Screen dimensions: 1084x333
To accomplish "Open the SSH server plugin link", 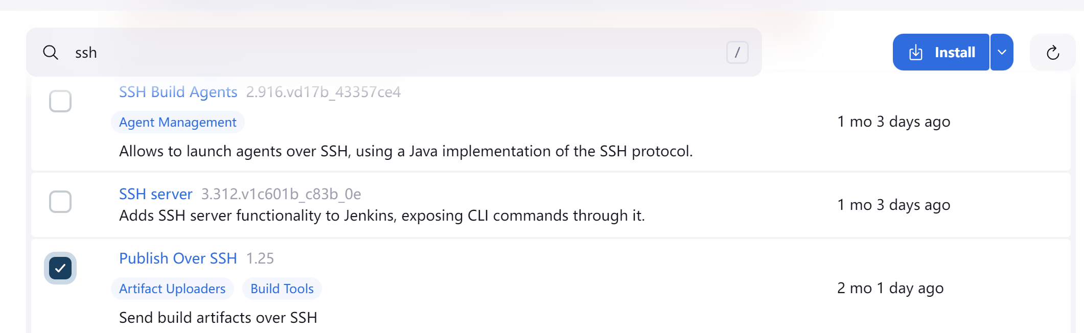I will click(155, 194).
